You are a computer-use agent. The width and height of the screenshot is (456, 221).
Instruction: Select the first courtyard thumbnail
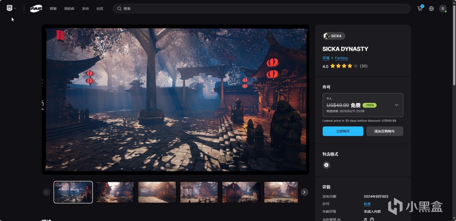73,192
